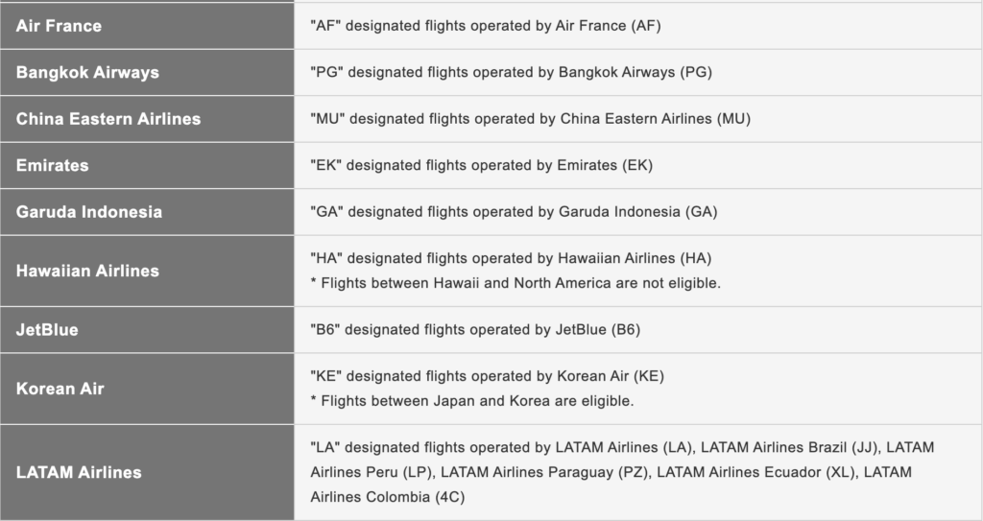The height and width of the screenshot is (521, 983).
Task: Select the Hawaii and North America ineligibility note
Action: [x=515, y=283]
